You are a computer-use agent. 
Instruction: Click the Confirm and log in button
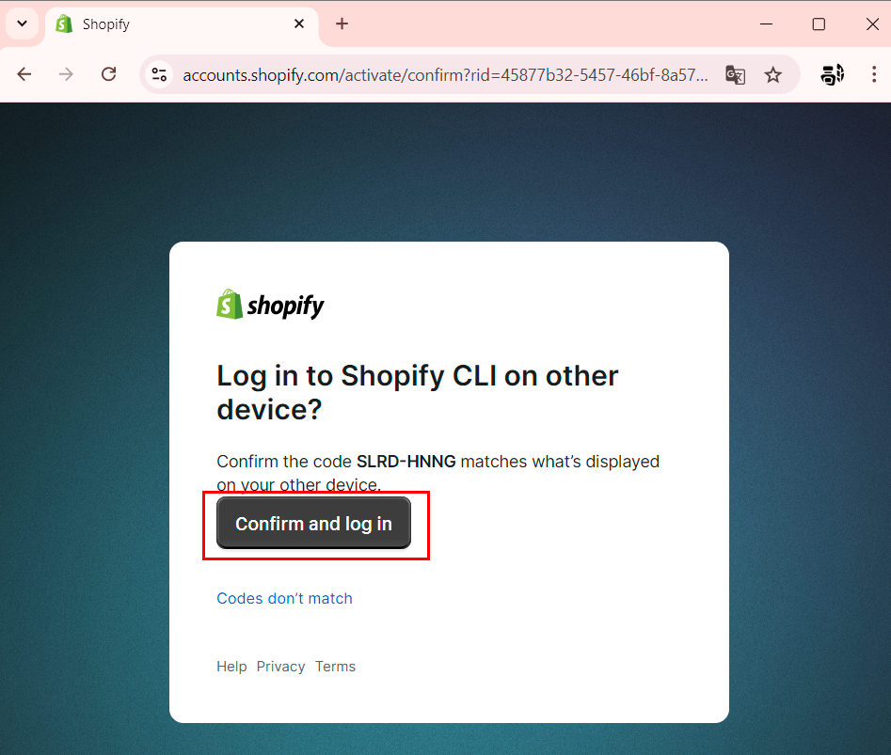pos(313,524)
